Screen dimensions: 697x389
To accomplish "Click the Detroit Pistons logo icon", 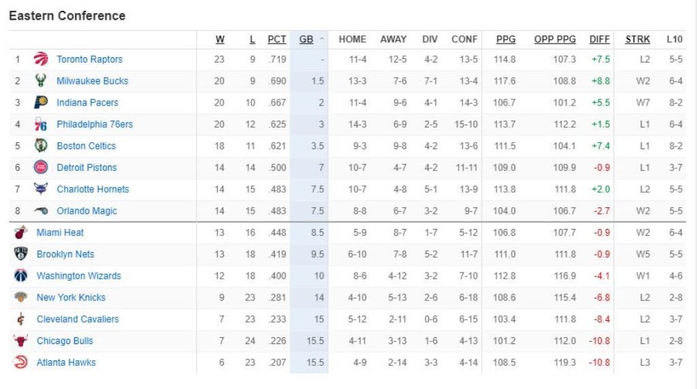I will point(41,168).
